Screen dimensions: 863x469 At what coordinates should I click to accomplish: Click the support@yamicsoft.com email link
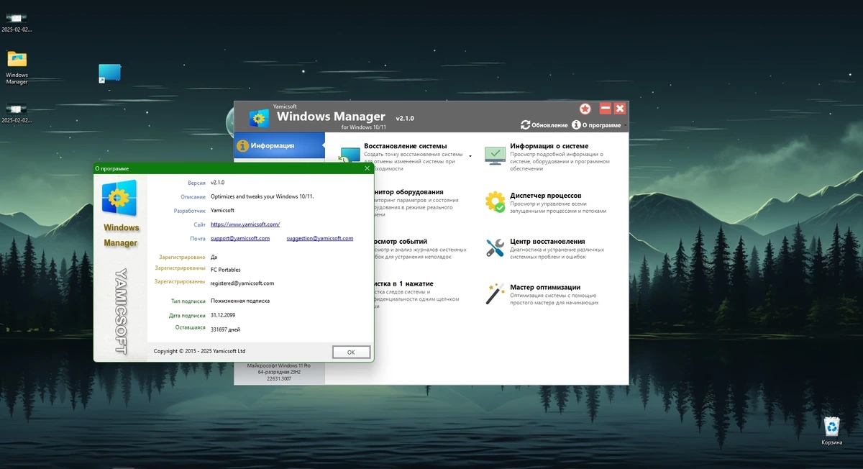[x=240, y=238]
